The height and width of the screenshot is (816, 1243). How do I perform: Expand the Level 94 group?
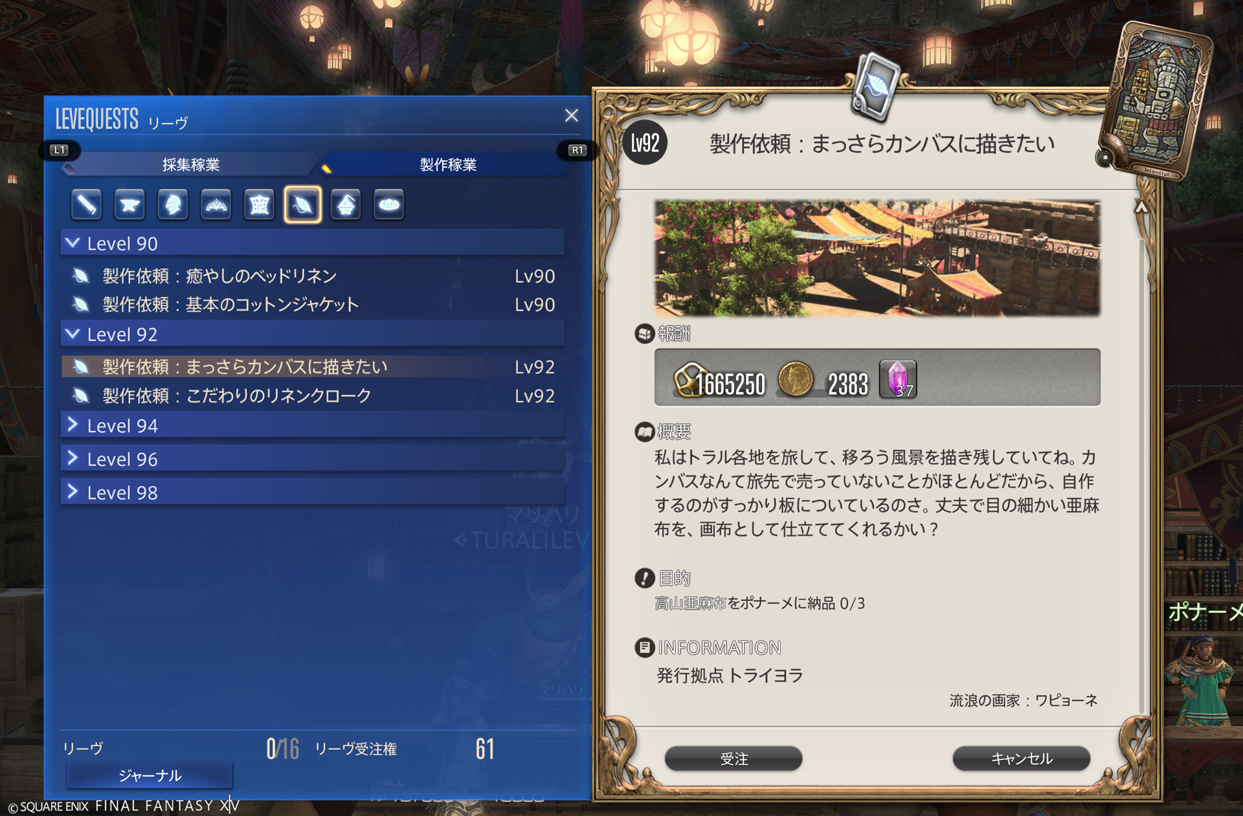[x=313, y=425]
